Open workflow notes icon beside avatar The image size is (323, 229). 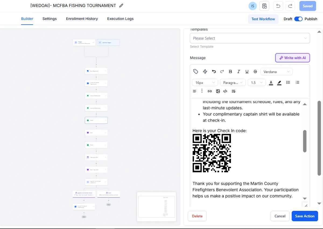click(x=264, y=6)
